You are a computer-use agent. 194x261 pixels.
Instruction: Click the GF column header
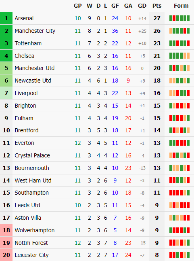115,6
